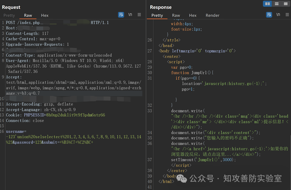Screen dimensions: 291x190
Task: Select the Request Raw tab
Action: click(x=28, y=15)
